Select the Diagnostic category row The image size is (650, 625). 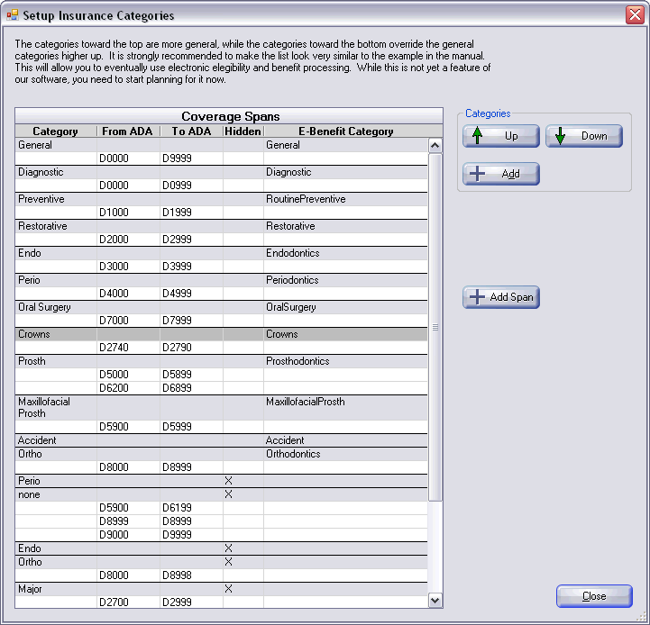pos(56,172)
